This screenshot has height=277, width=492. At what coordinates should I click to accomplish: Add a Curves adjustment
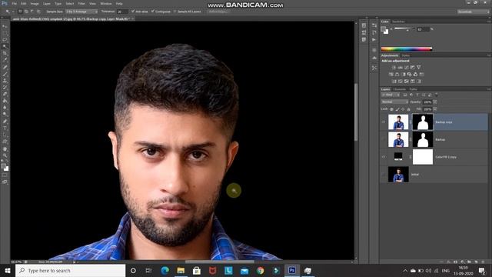click(x=407, y=67)
